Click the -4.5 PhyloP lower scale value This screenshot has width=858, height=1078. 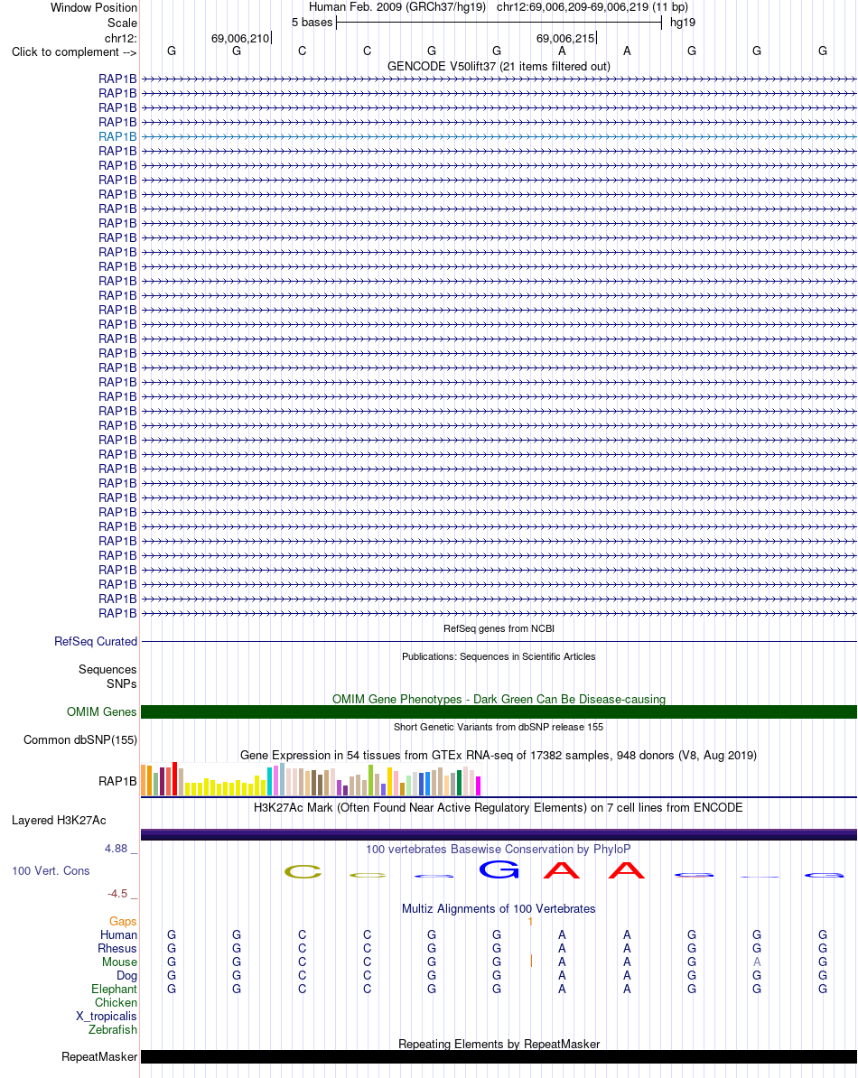pyautogui.click(x=117, y=895)
